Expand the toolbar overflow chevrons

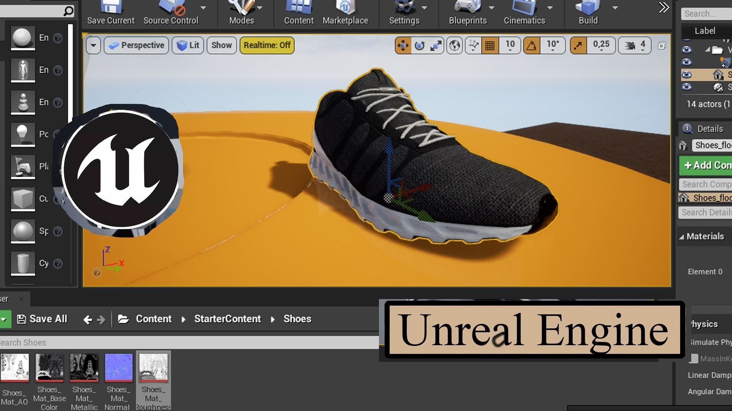[x=664, y=8]
